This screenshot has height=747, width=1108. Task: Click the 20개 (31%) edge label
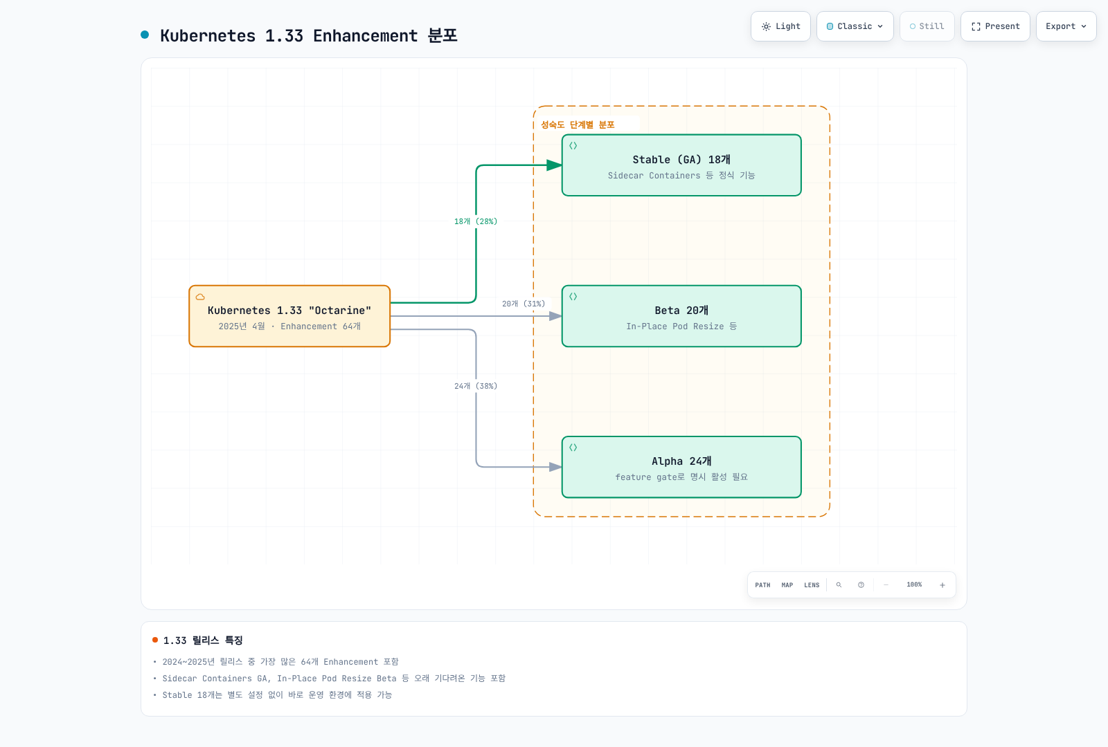524,304
